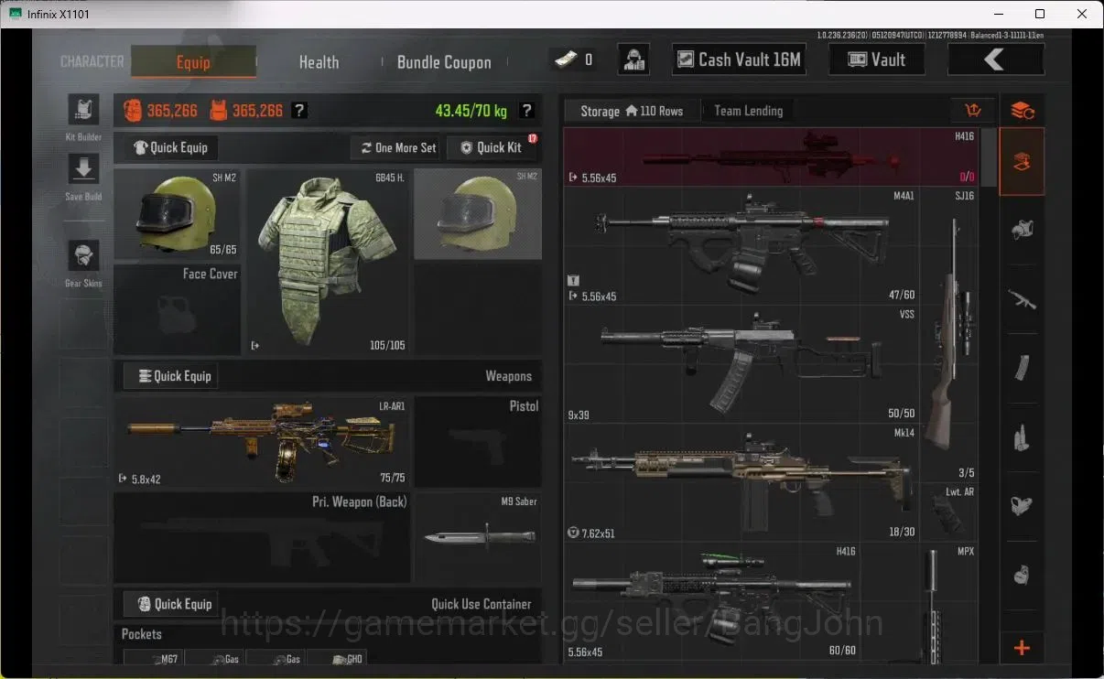This screenshot has width=1104, height=679.
Task: Open the Quick Kit button
Action: pyautogui.click(x=492, y=147)
